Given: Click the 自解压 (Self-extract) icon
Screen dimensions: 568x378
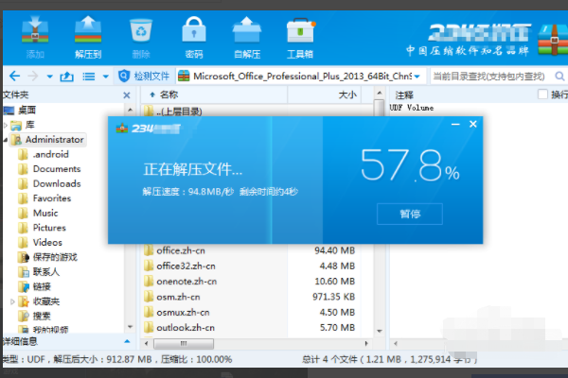Looking at the screenshot, I should click(247, 38).
